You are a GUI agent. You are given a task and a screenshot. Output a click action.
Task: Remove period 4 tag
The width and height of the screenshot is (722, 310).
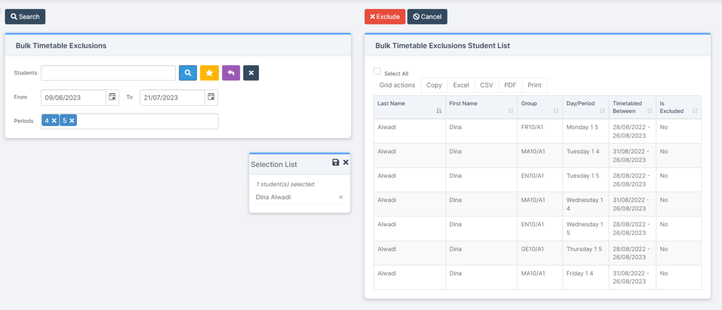(x=54, y=121)
